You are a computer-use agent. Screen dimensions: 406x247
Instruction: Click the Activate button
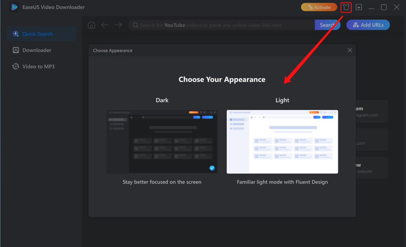319,7
